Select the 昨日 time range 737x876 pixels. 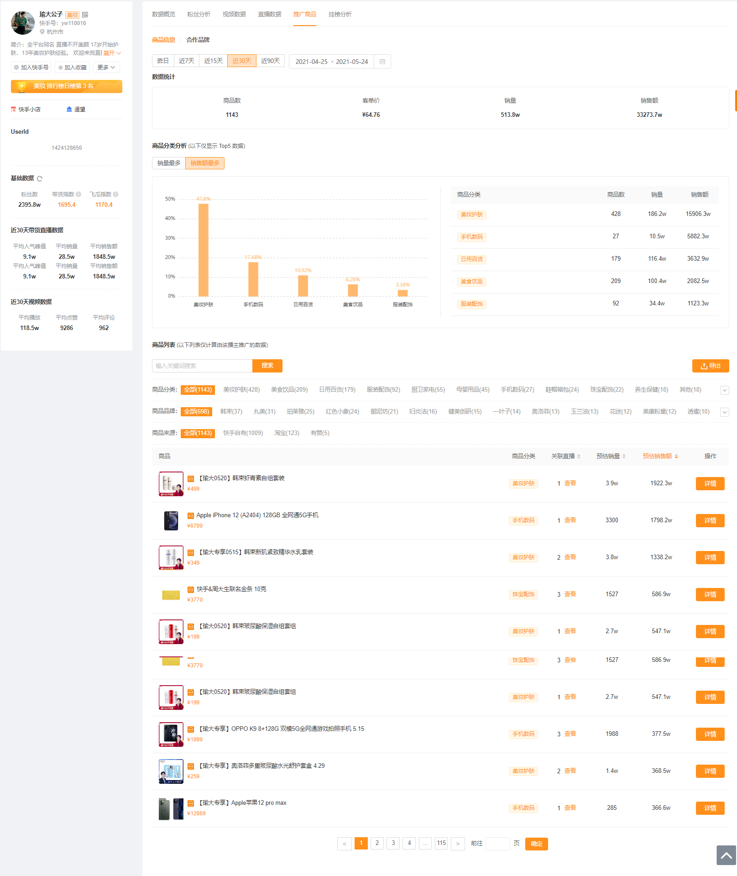coord(163,61)
